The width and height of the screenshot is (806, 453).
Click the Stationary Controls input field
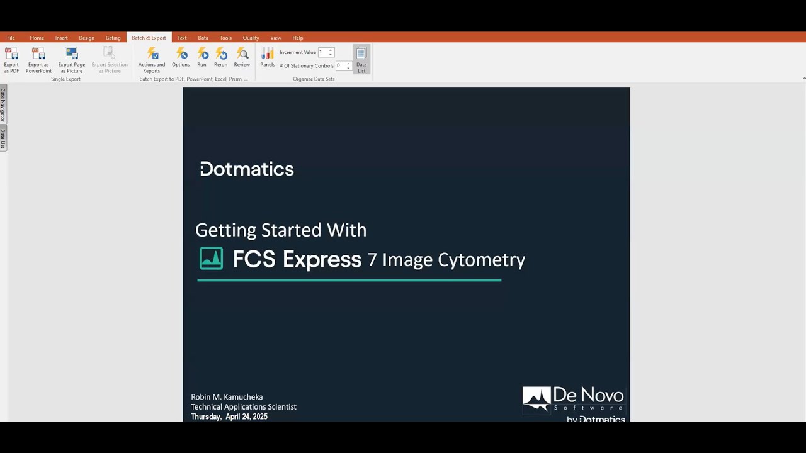[340, 65]
